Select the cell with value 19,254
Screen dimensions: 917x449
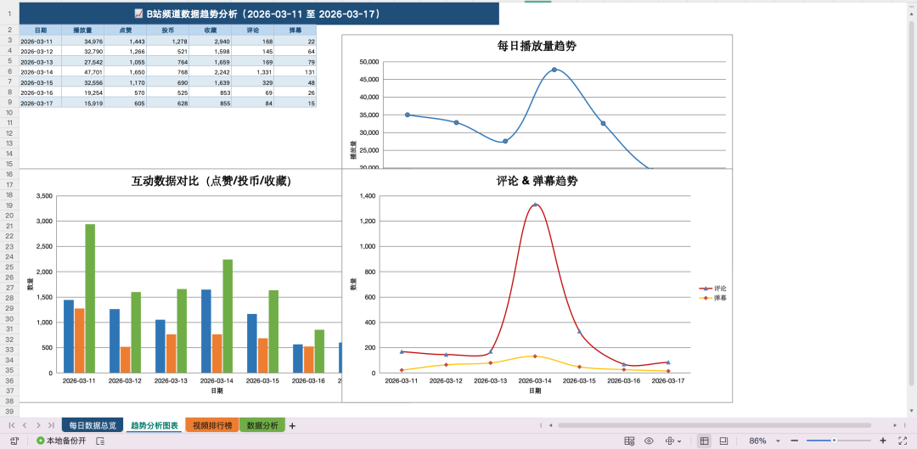point(82,93)
